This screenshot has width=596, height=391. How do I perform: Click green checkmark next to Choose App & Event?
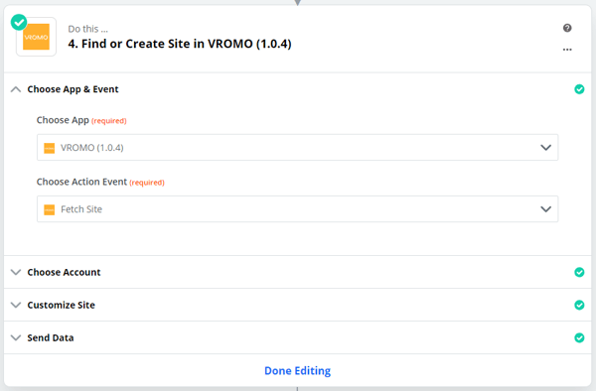point(579,89)
